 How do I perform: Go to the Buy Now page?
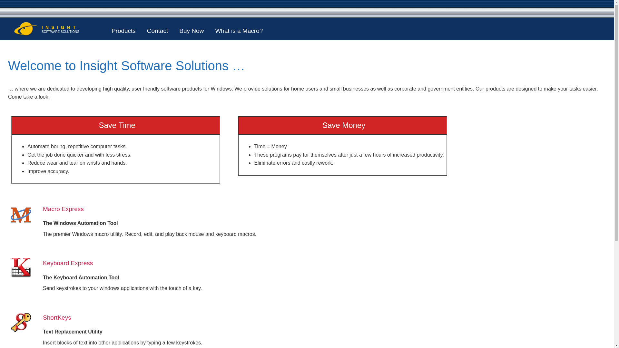pyautogui.click(x=192, y=31)
